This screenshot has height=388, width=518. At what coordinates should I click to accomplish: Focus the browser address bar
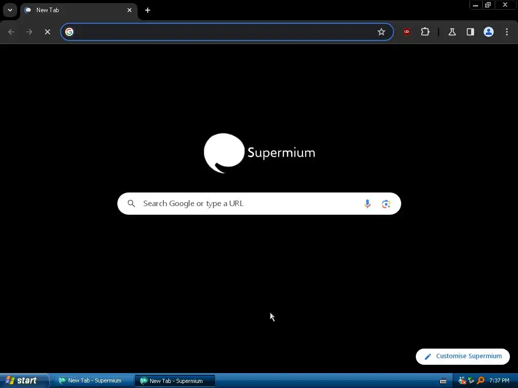pos(227,32)
